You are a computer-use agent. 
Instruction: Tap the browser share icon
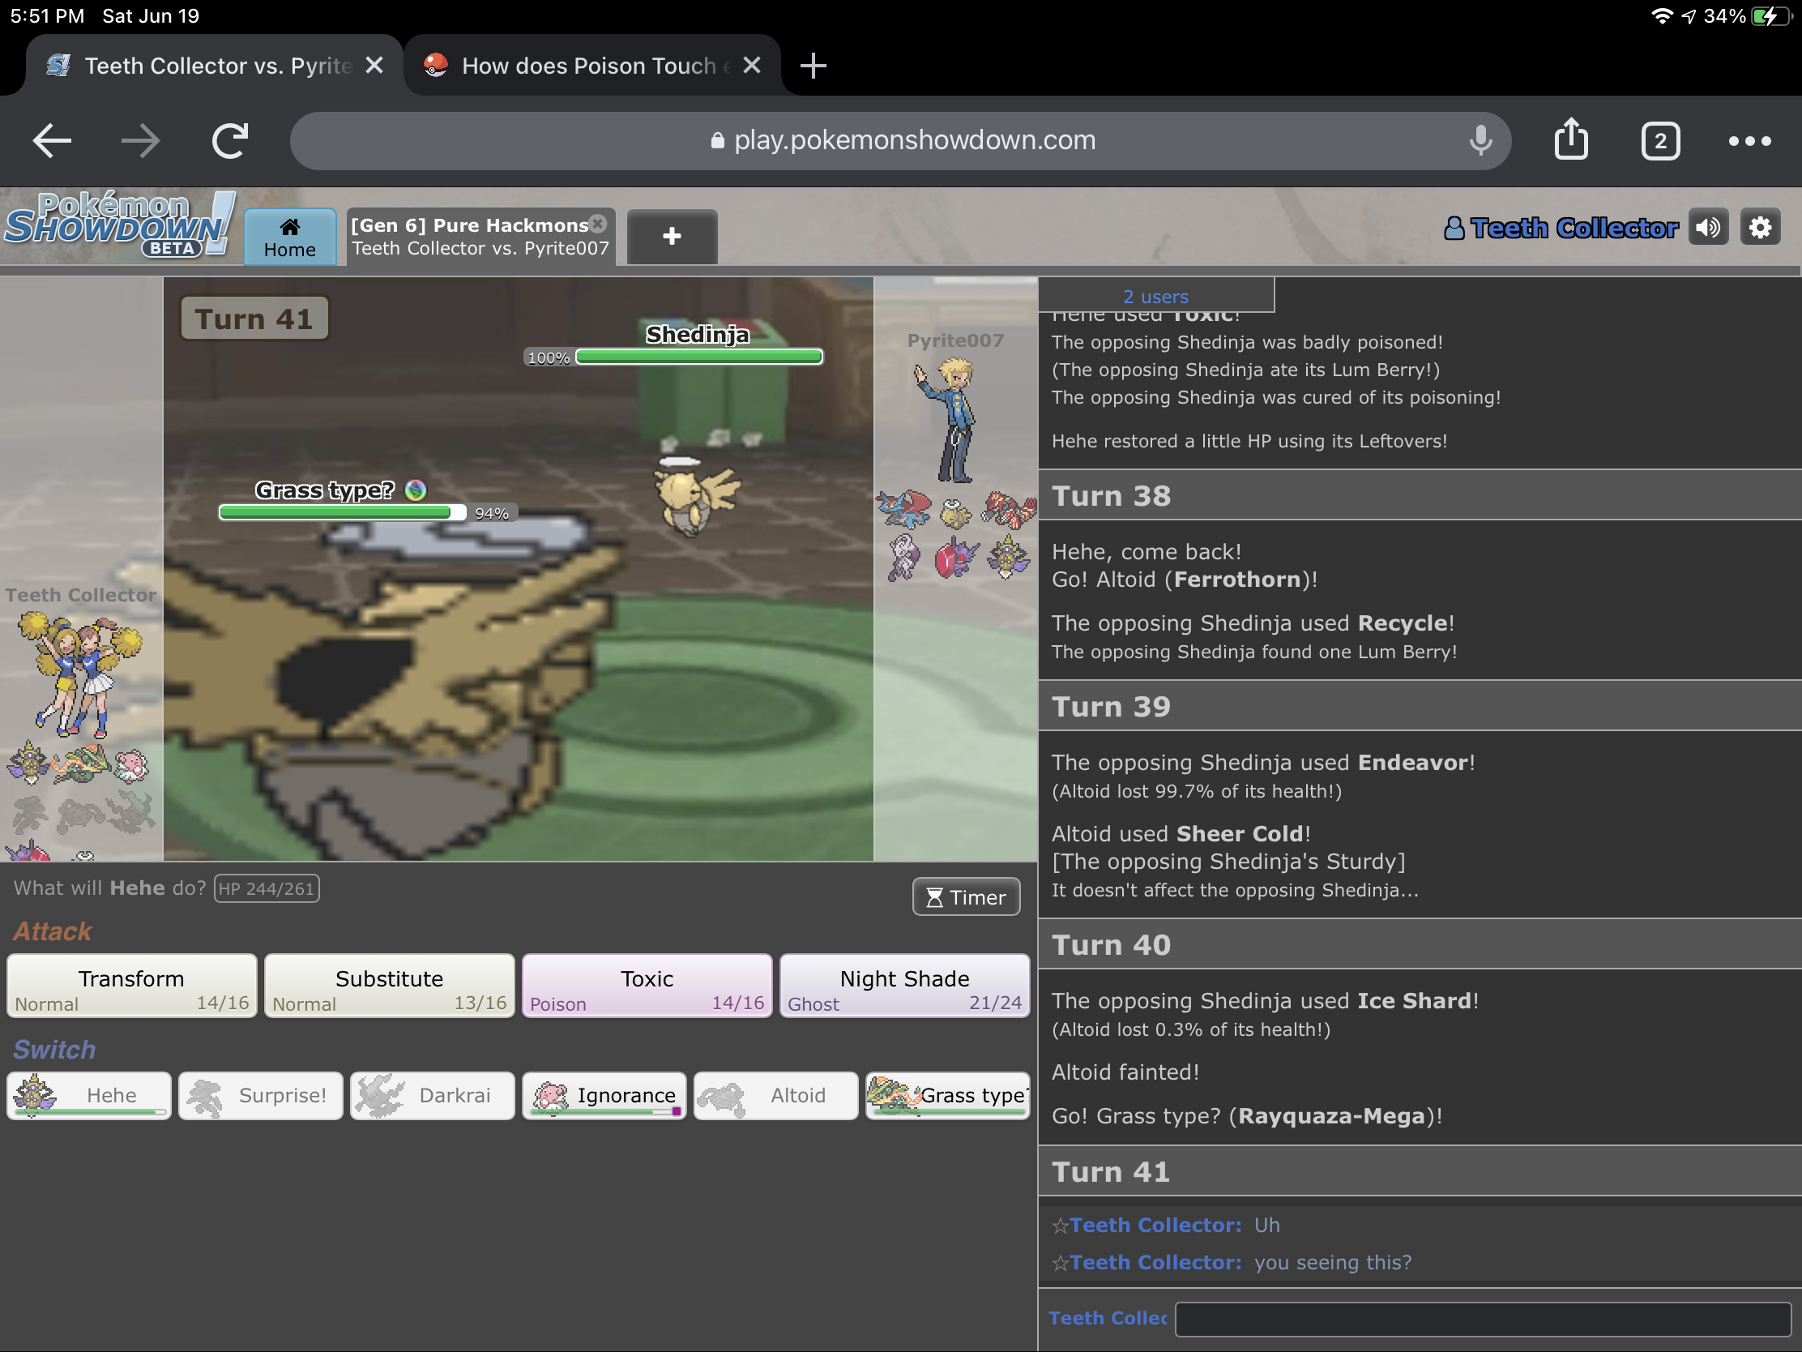click(x=1569, y=140)
